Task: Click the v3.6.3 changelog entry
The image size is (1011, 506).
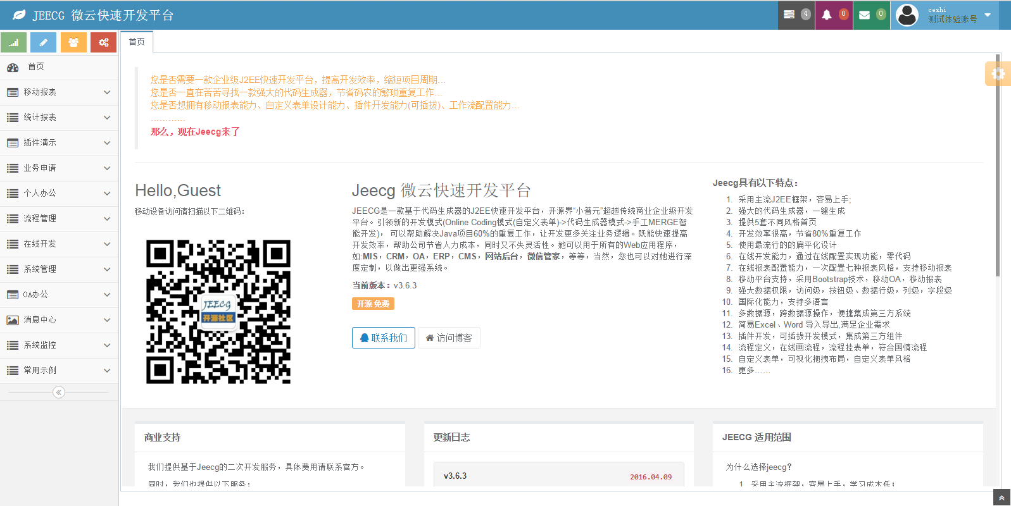Action: [558, 475]
